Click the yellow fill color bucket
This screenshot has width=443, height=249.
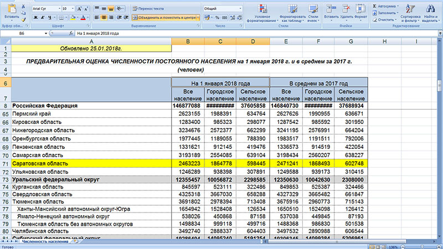tap(73, 18)
